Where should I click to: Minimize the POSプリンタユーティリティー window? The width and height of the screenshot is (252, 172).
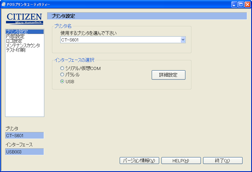[x=234, y=4]
